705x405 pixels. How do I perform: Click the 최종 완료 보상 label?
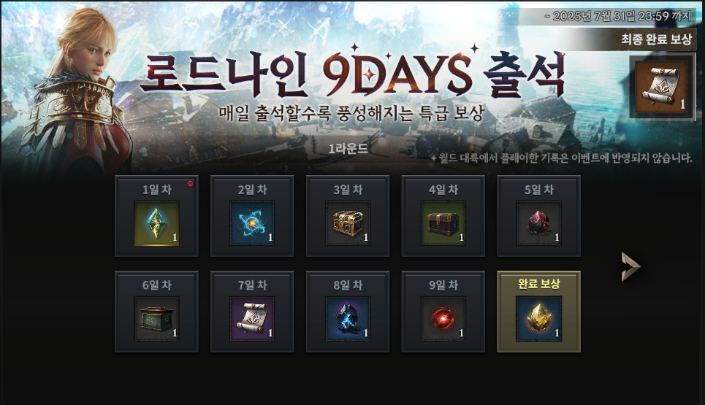point(656,39)
